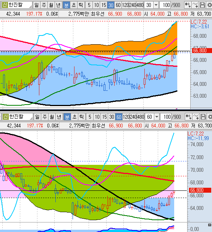The height and width of the screenshot is (232, 212).
Task: Click the 197.17% value in upper info bar
Action: (x=34, y=14)
